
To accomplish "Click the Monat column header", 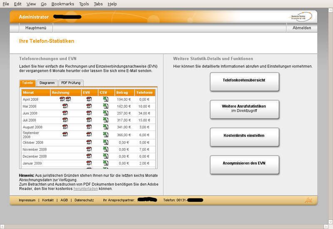I will coord(36,92).
